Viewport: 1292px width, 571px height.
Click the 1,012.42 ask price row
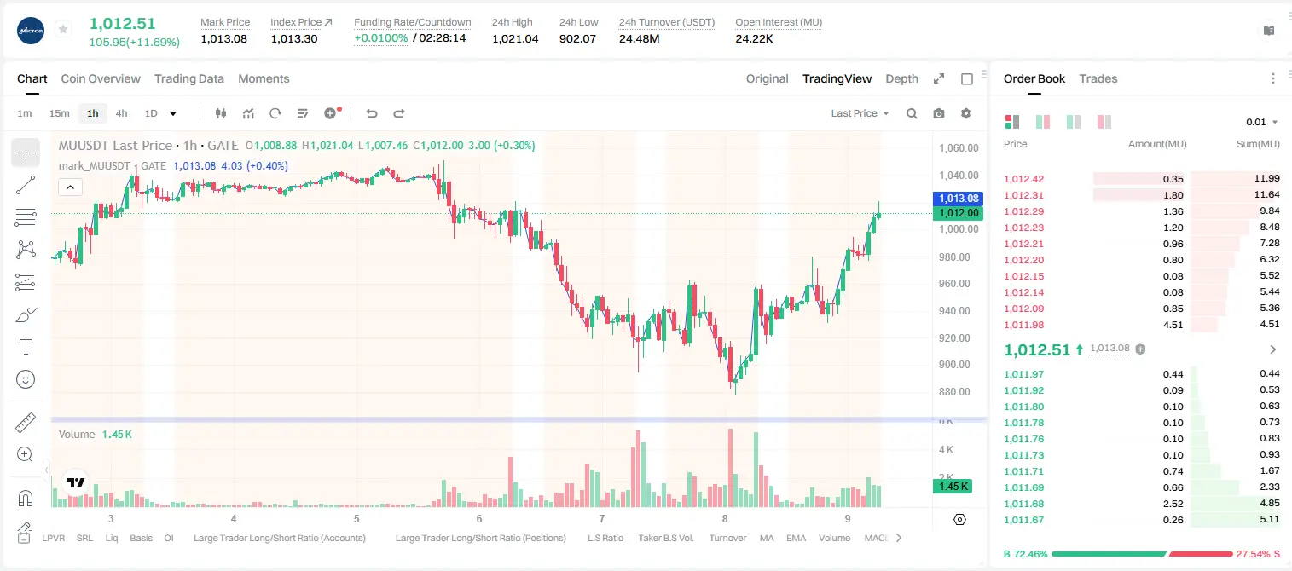tap(1142, 179)
